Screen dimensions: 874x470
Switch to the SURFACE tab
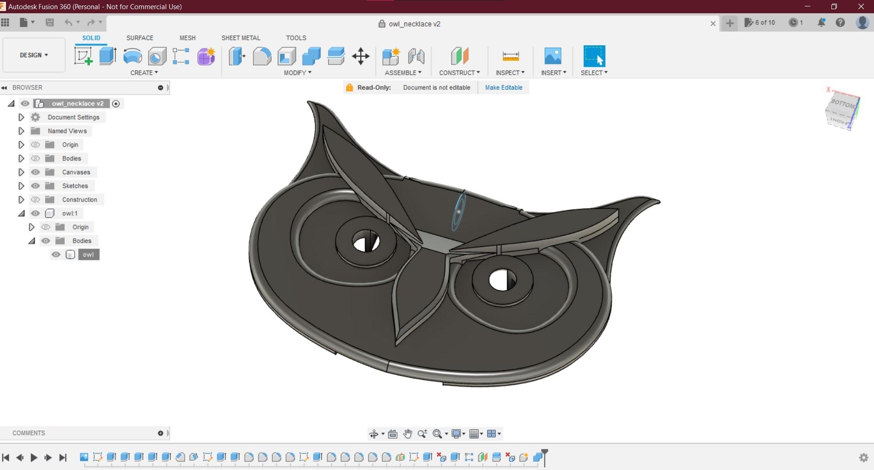(139, 38)
